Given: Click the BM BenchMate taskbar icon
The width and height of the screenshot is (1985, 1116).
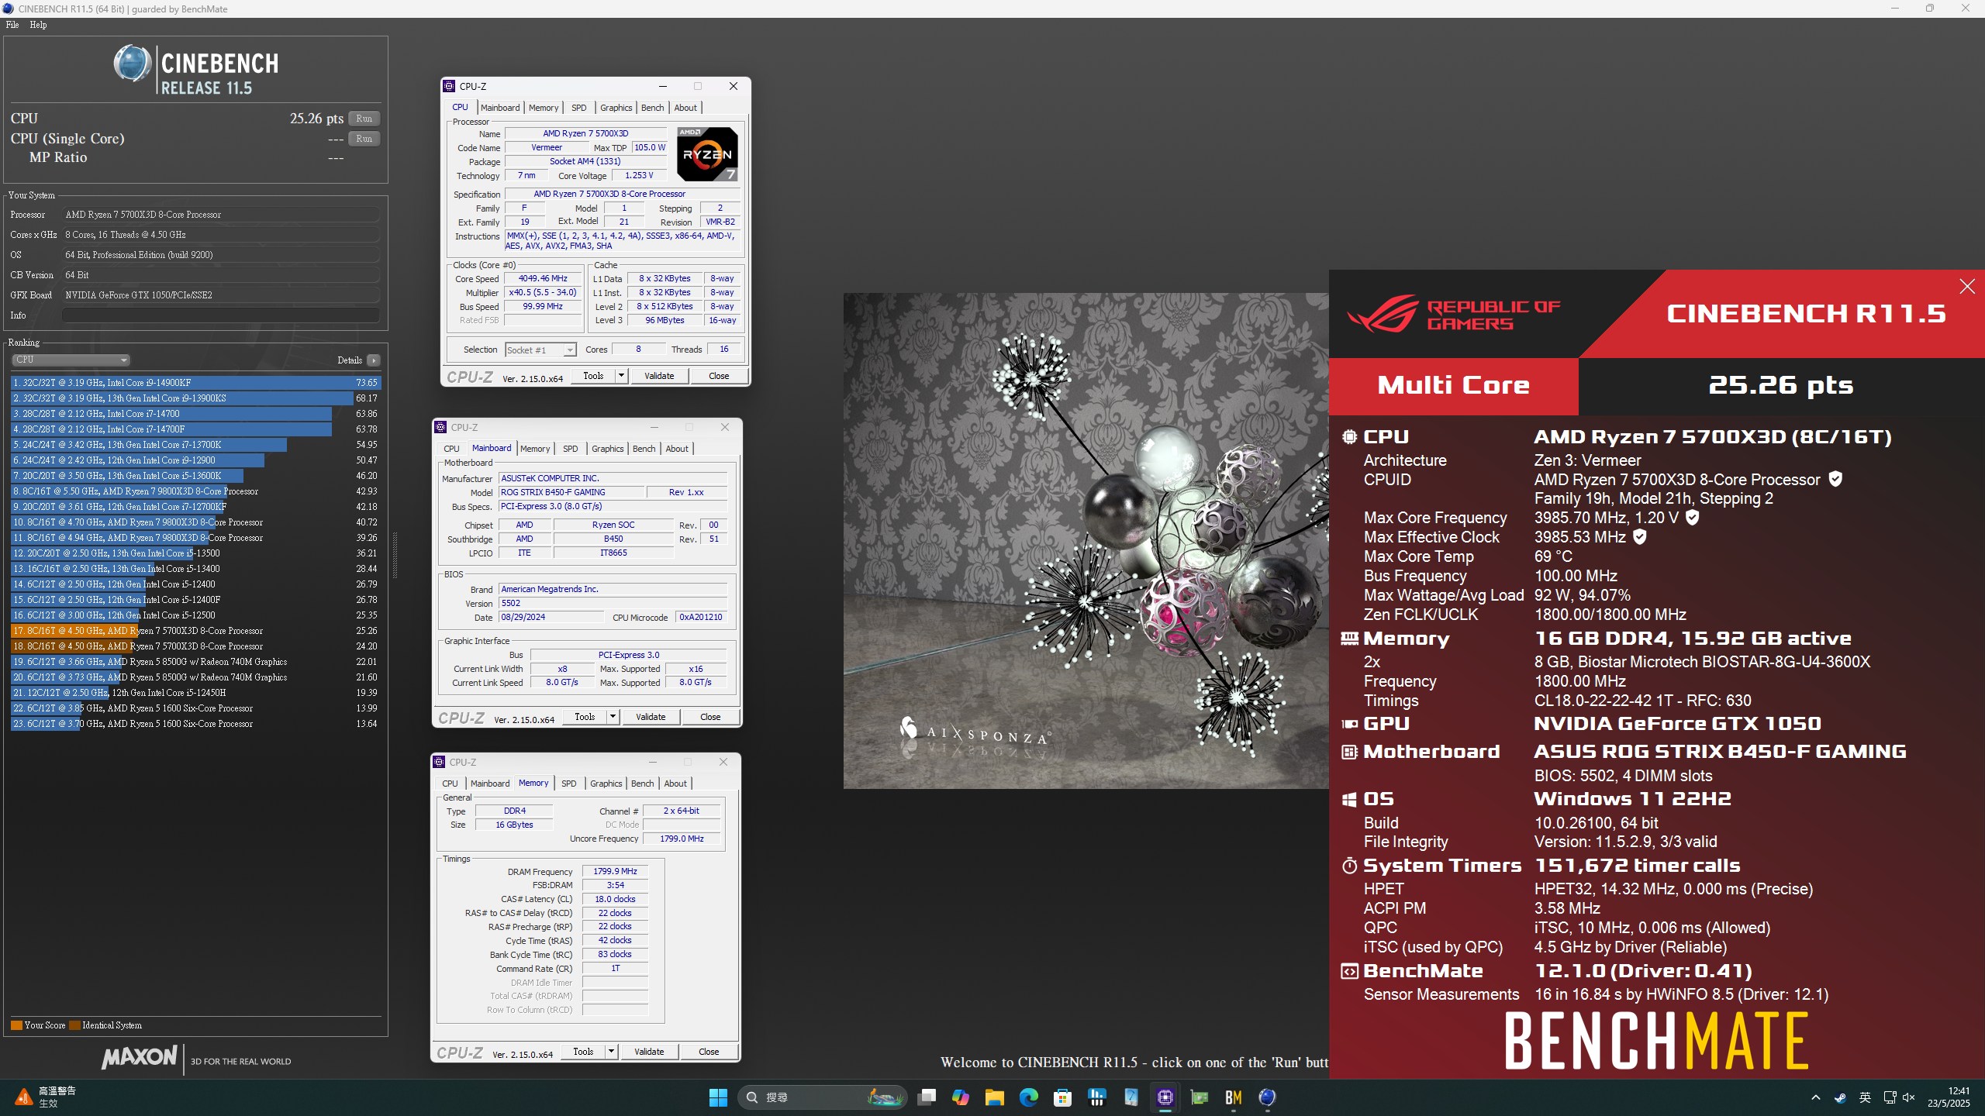Looking at the screenshot, I should tap(1234, 1097).
